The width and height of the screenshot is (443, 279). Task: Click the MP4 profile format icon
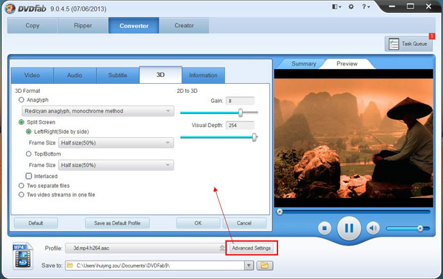coord(22,256)
